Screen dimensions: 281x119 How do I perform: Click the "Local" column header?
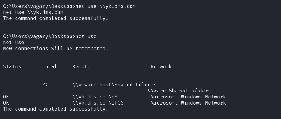click(50, 66)
